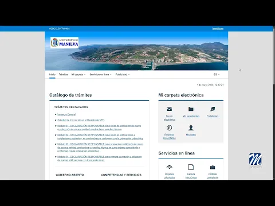Screen dimensions: 275x206
Task: Click the Mis expedientes text link
Action: point(191,116)
